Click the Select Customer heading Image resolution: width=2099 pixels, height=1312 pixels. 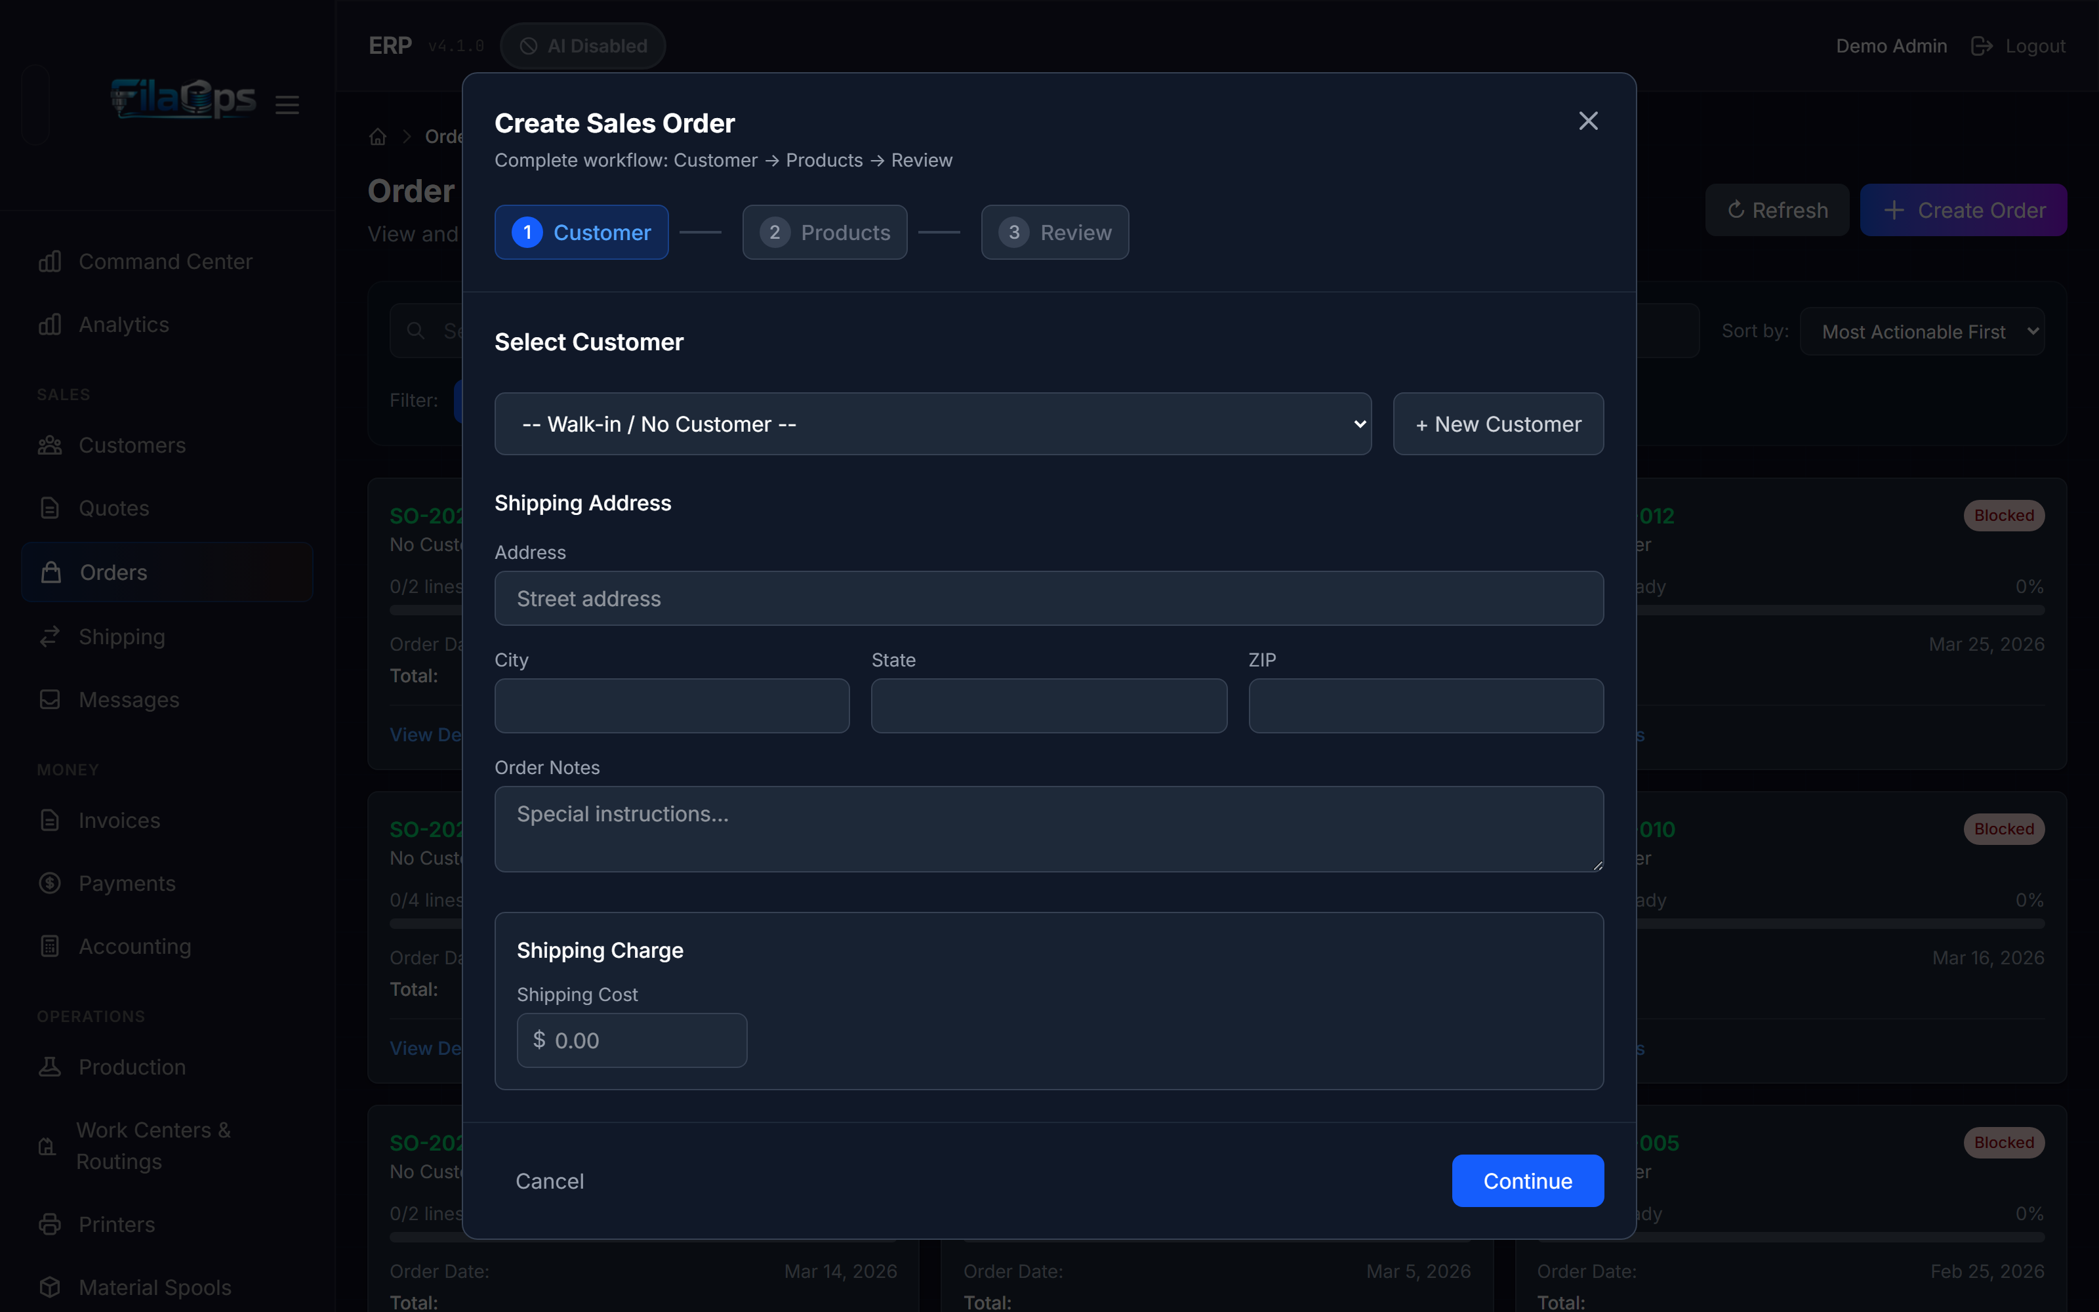click(x=589, y=342)
